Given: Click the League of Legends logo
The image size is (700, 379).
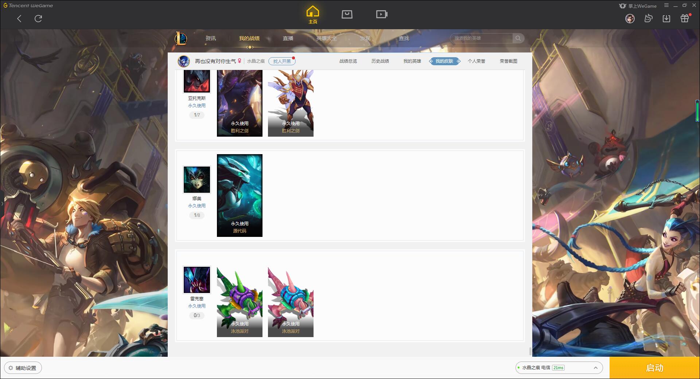Looking at the screenshot, I should click(x=181, y=38).
